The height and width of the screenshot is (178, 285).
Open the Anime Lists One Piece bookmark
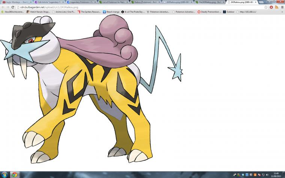click(x=64, y=12)
